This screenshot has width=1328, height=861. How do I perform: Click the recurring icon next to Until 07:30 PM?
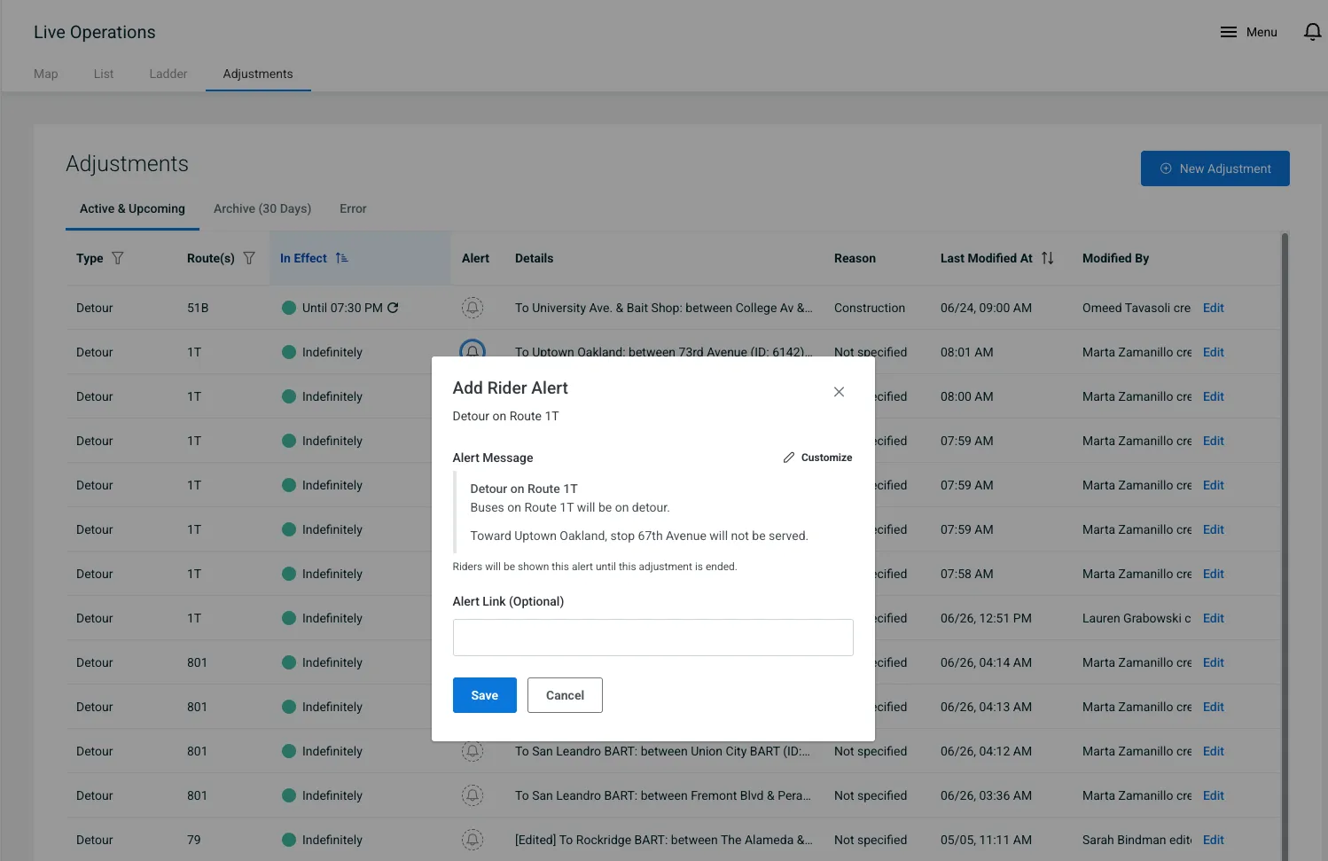coord(393,308)
